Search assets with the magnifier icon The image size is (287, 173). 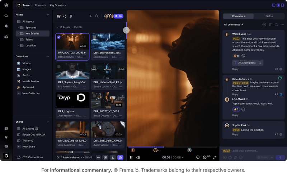97,16
